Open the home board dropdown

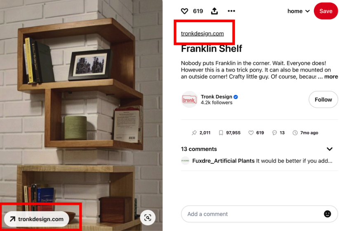(299, 11)
